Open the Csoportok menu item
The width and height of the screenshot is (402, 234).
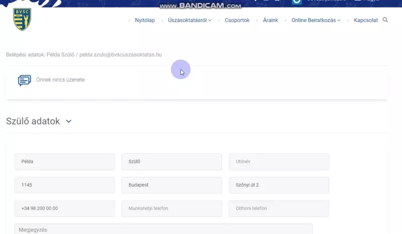[237, 21]
